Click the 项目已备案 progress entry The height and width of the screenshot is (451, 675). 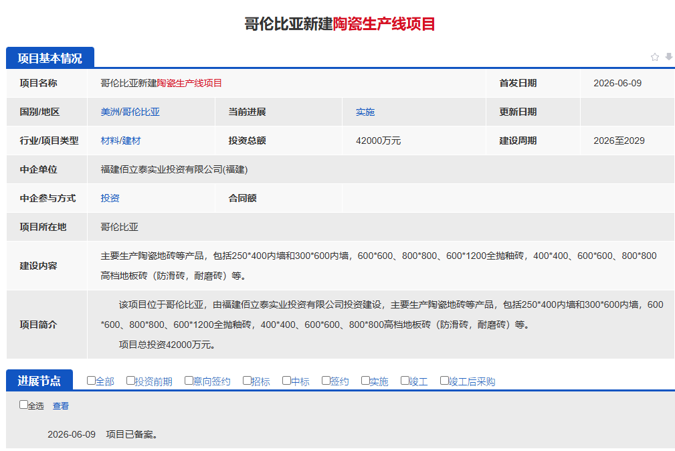coord(132,434)
